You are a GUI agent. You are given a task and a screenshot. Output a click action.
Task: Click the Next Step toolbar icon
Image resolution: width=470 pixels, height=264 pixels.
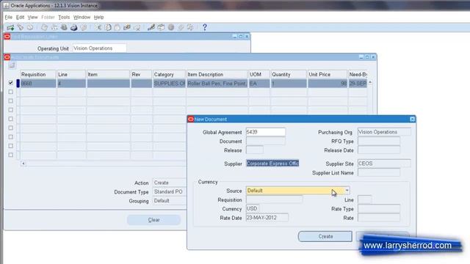click(x=54, y=28)
